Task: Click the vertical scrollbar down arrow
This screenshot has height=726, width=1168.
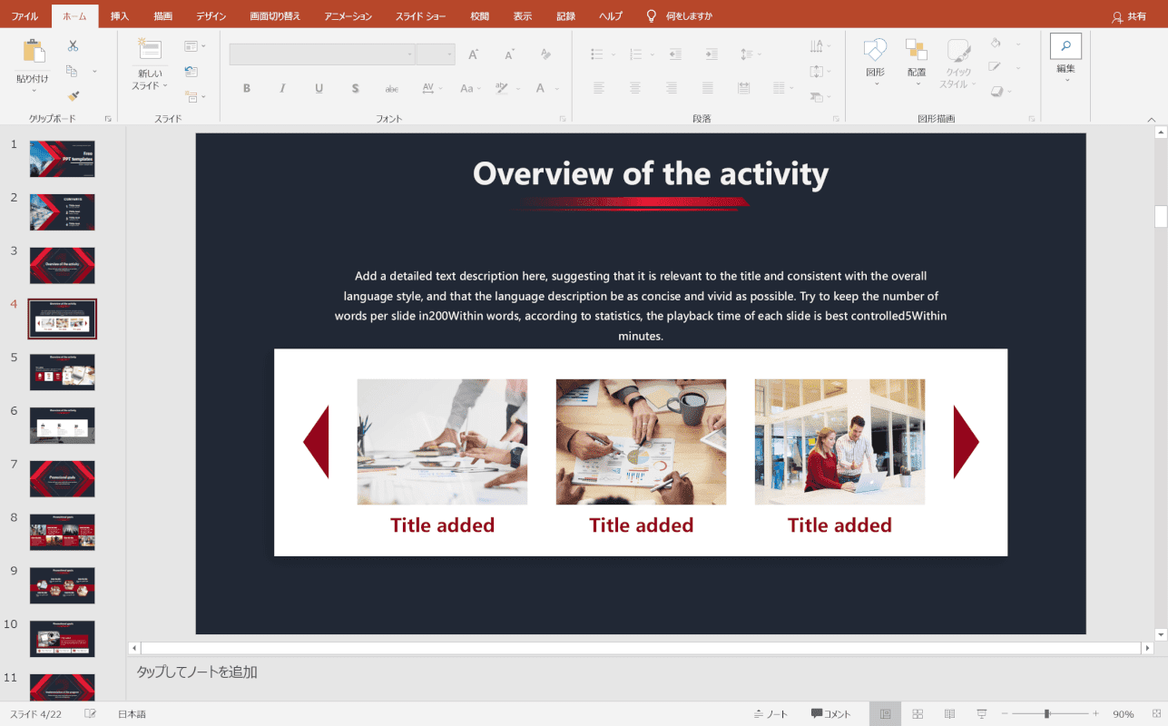Action: click(1161, 634)
